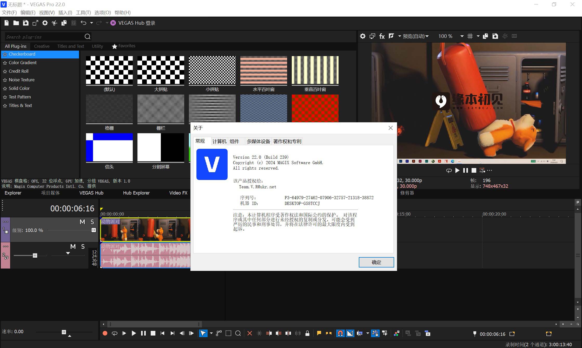Save preview snapshot to file
Image resolution: width=582 pixels, height=348 pixels.
coord(495,36)
